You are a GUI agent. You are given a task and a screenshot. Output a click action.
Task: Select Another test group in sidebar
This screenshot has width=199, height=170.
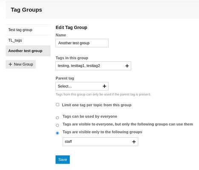28,51
